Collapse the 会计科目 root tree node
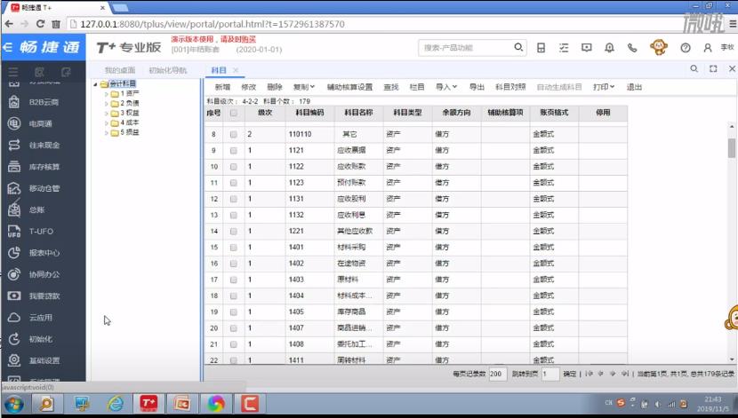 click(95, 84)
